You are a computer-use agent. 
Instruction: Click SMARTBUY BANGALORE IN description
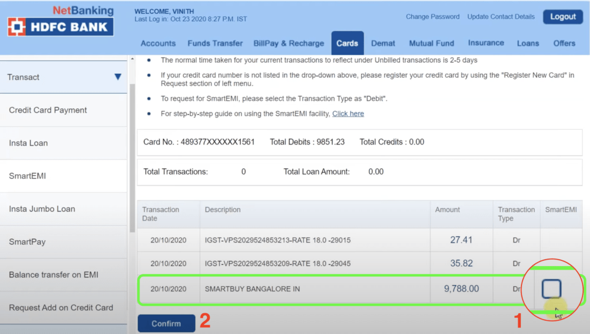pos(252,289)
